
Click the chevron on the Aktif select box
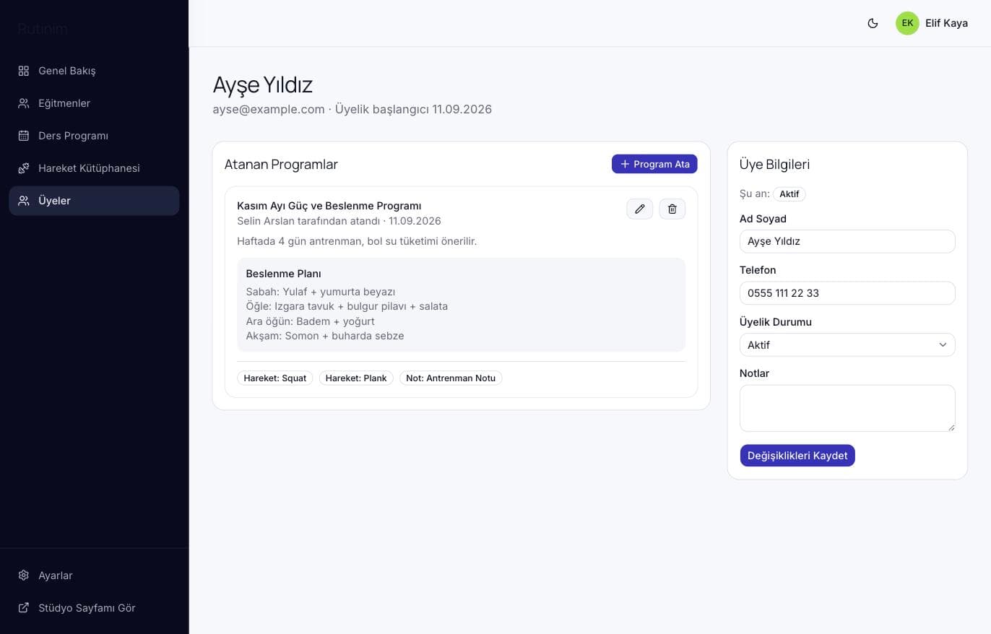(x=943, y=345)
